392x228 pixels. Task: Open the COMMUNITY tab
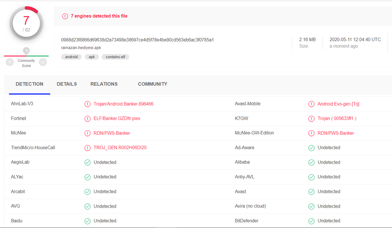[153, 84]
